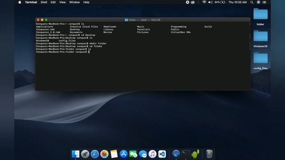Open the Edit menu
The image size is (285, 160).
pyautogui.click(x=53, y=2)
